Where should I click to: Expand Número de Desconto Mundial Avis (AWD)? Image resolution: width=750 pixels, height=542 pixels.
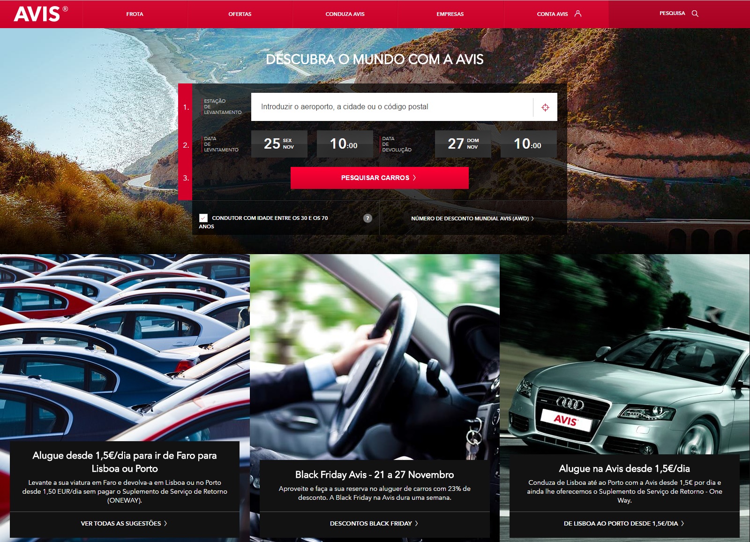[472, 218]
